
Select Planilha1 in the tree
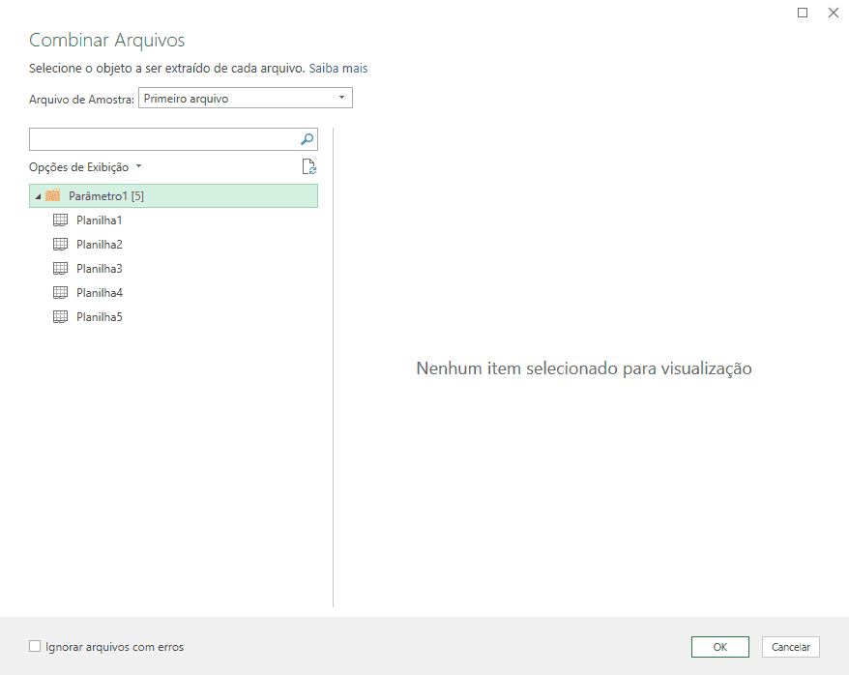point(99,220)
